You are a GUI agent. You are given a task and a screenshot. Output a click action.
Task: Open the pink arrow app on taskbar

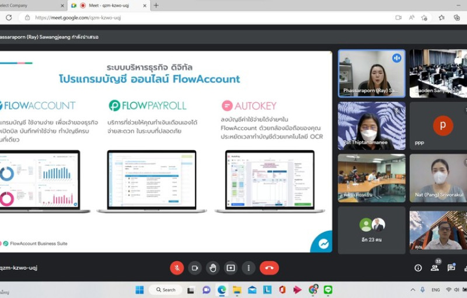click(297, 290)
